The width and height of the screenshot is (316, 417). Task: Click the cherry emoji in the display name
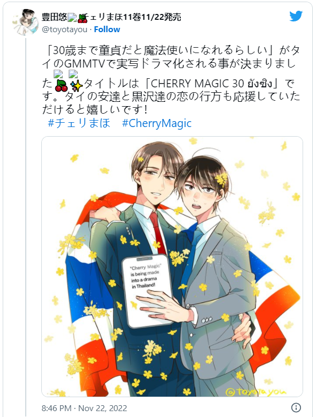click(83, 18)
